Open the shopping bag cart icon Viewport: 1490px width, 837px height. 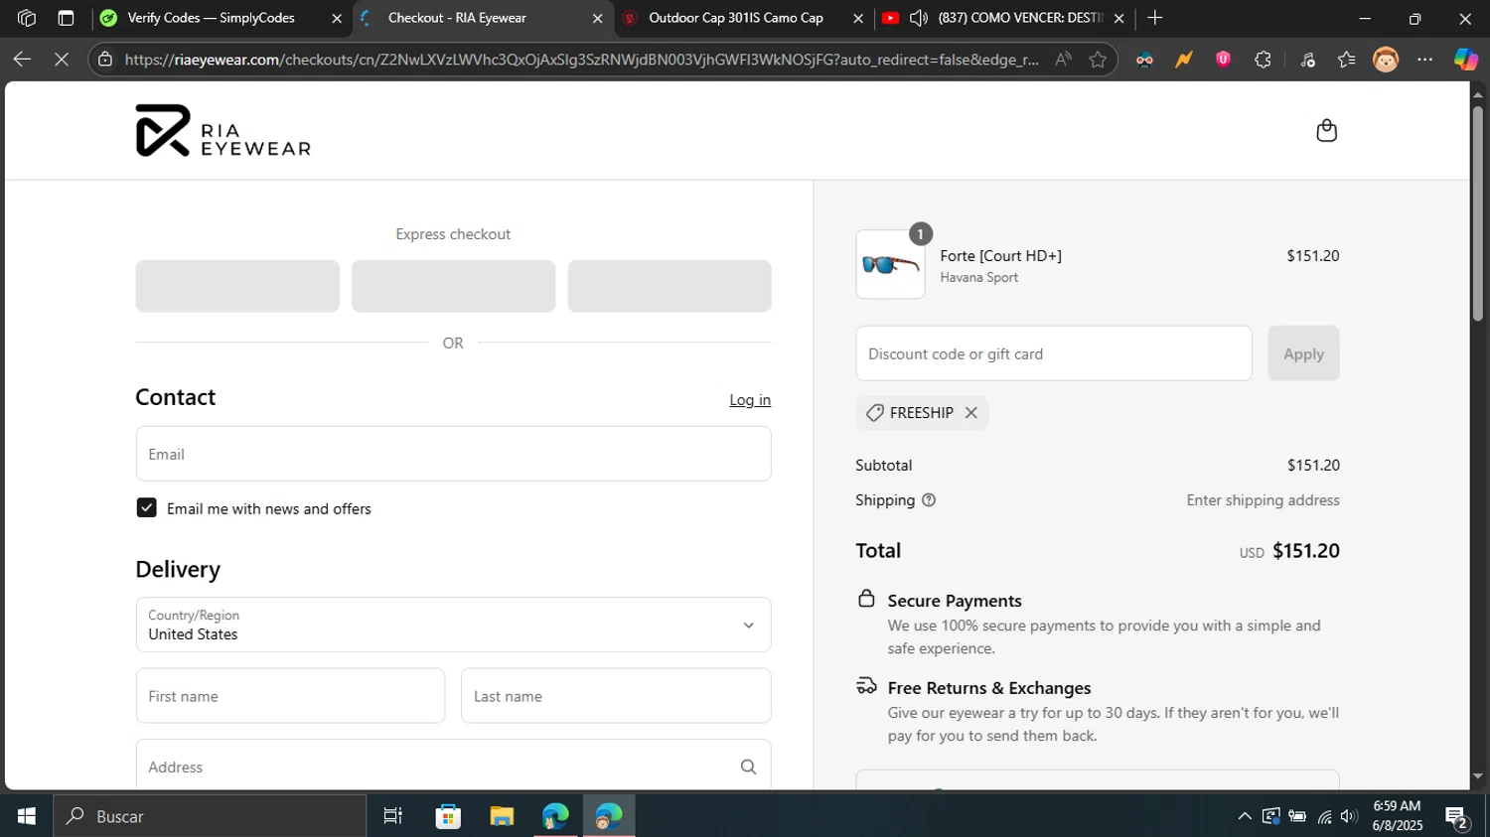pos(1326,130)
